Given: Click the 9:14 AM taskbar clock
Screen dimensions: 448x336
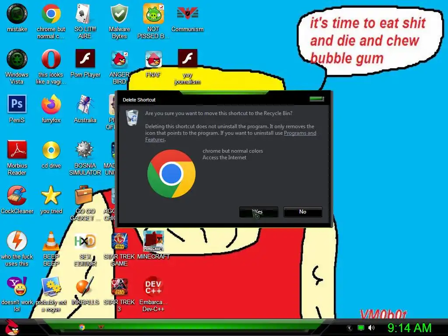Looking at the screenshot, I should point(409,328).
